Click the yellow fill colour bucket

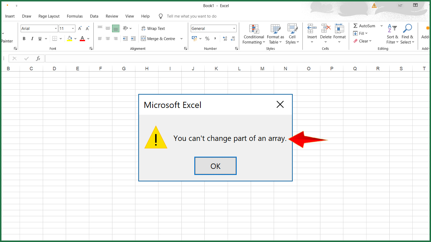pos(69,39)
